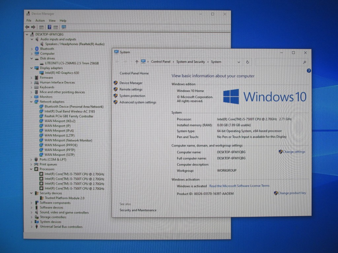Image resolution: width=338 pixels, height=253 pixels.
Task: Select Realtek PCIe GBE Family Controller
Action: coord(69,116)
